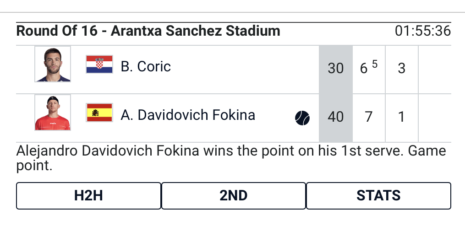Open the H2H head-to-head view
This screenshot has height=226, width=465.
coord(88,196)
